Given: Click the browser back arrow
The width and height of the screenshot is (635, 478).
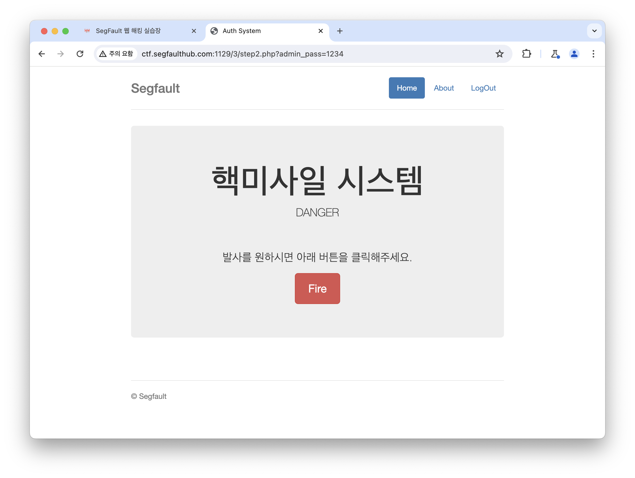Looking at the screenshot, I should (x=42, y=54).
